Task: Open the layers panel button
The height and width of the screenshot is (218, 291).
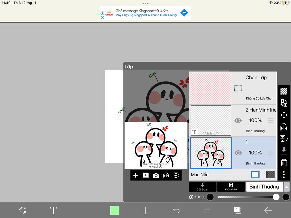Action: [237, 210]
